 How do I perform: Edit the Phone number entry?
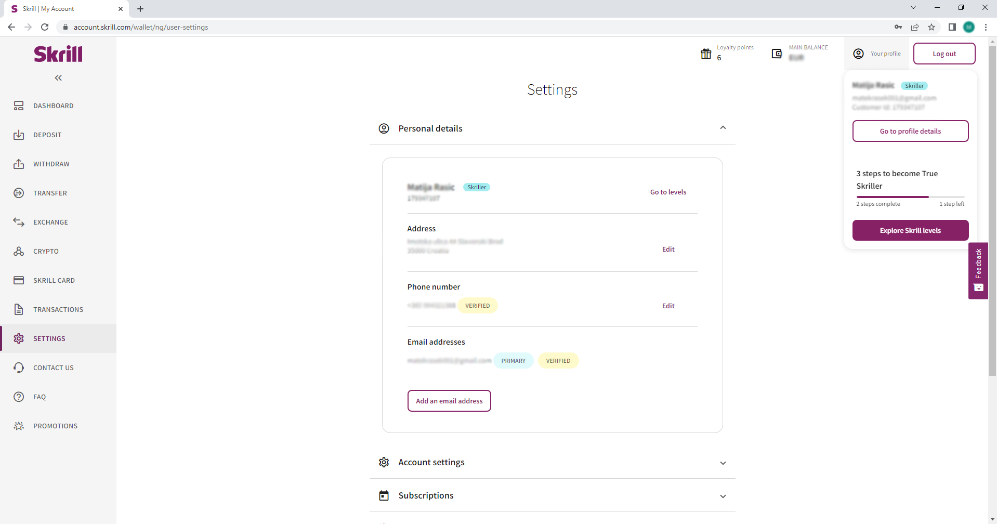coord(668,306)
